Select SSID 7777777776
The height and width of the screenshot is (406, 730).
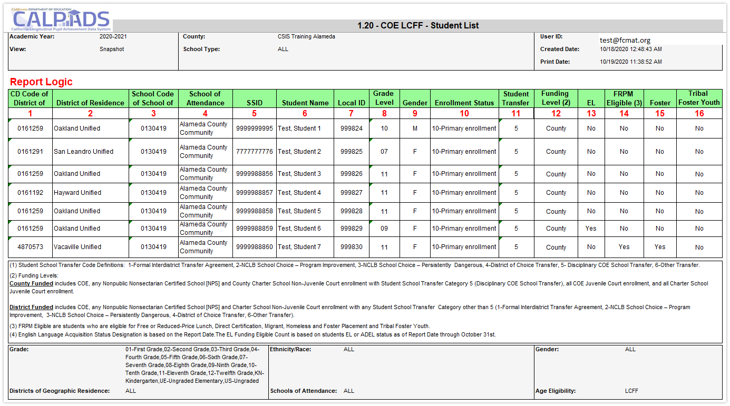click(255, 152)
